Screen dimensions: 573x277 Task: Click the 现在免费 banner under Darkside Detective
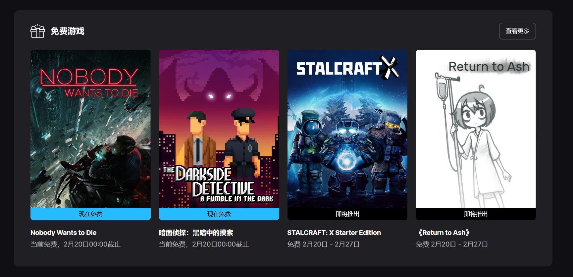click(219, 214)
